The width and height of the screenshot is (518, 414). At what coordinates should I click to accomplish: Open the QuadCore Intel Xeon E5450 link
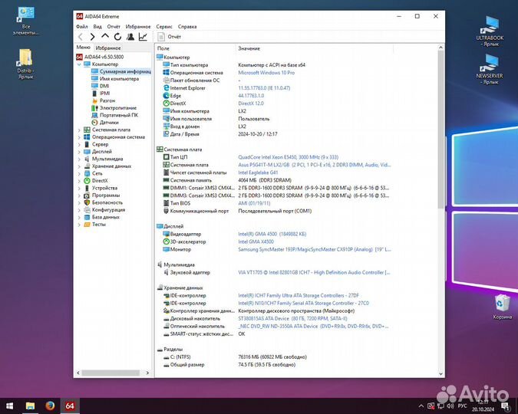point(288,157)
